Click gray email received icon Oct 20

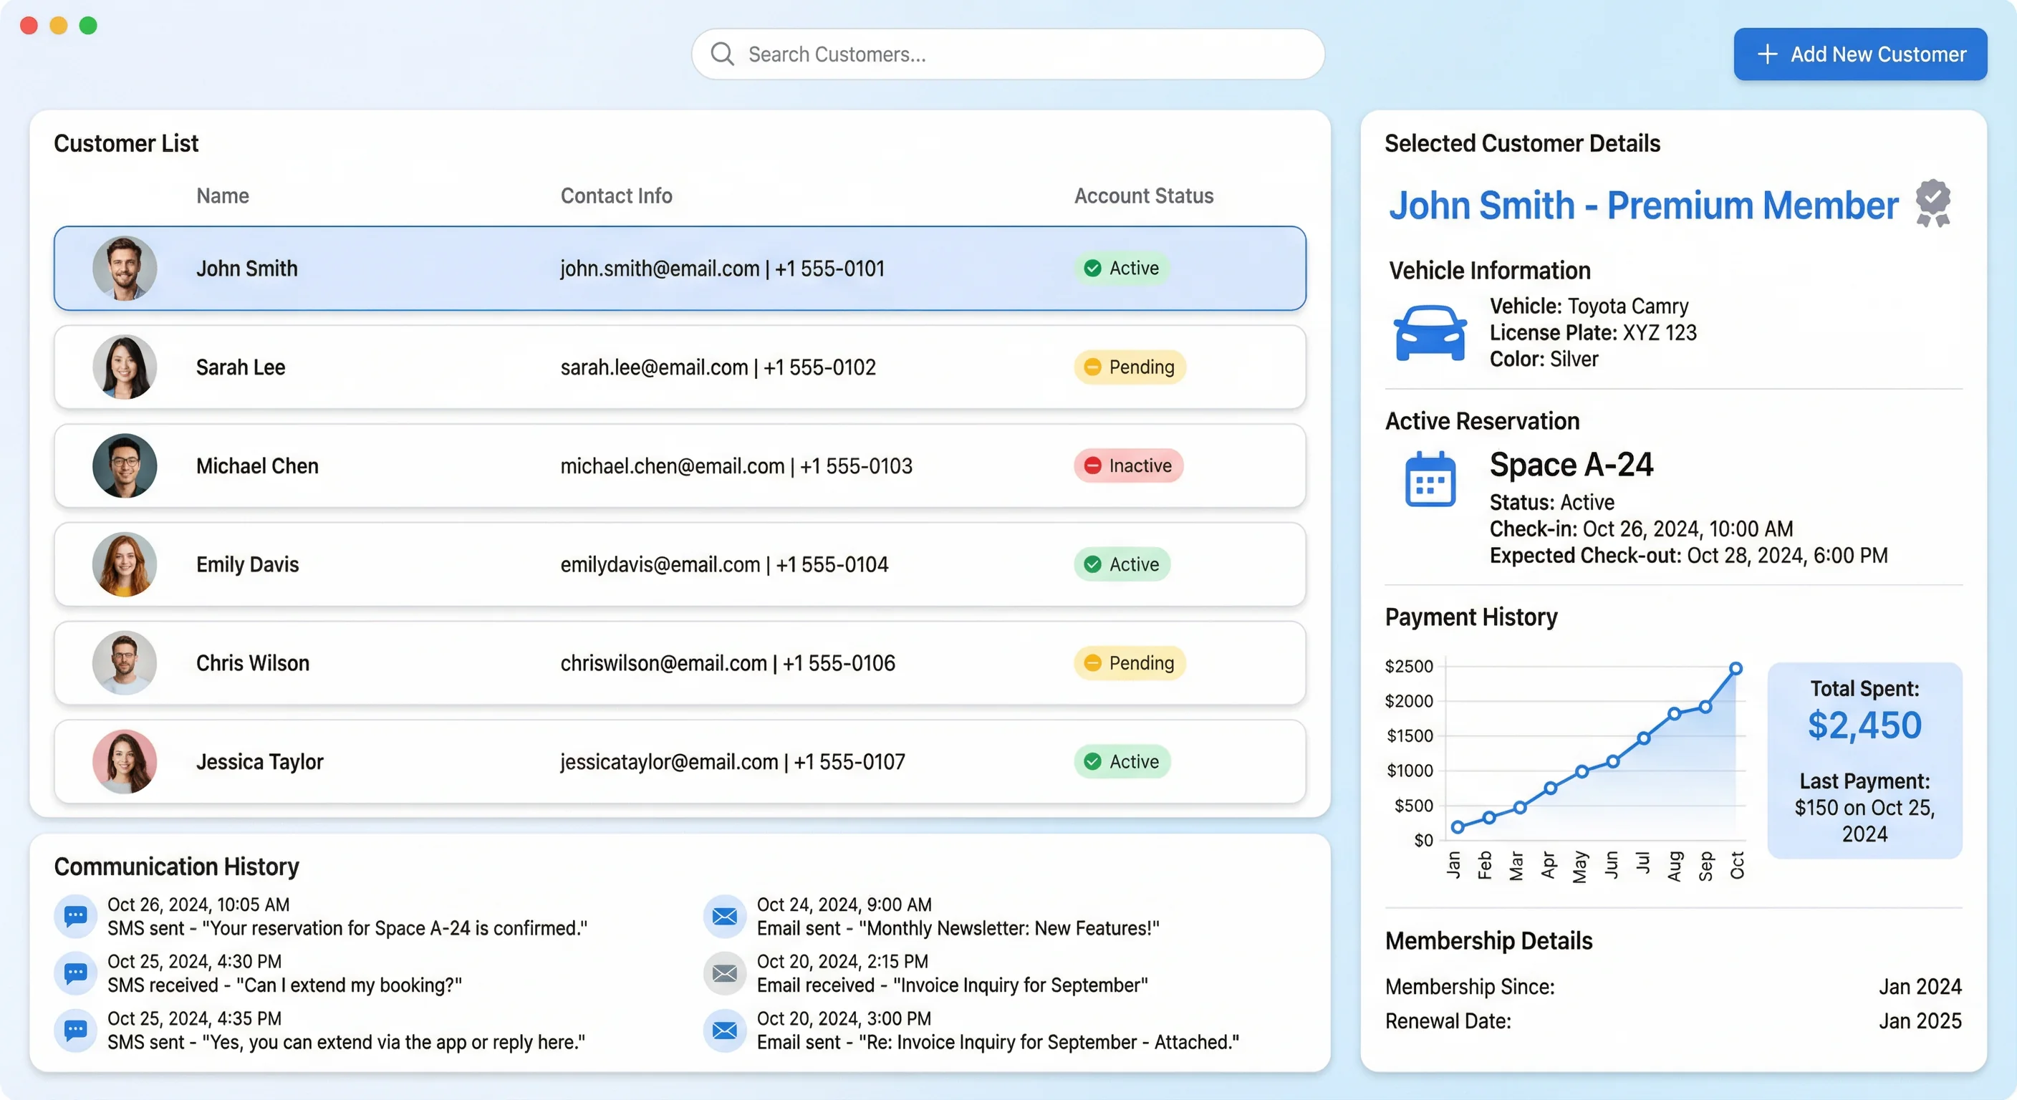(724, 973)
